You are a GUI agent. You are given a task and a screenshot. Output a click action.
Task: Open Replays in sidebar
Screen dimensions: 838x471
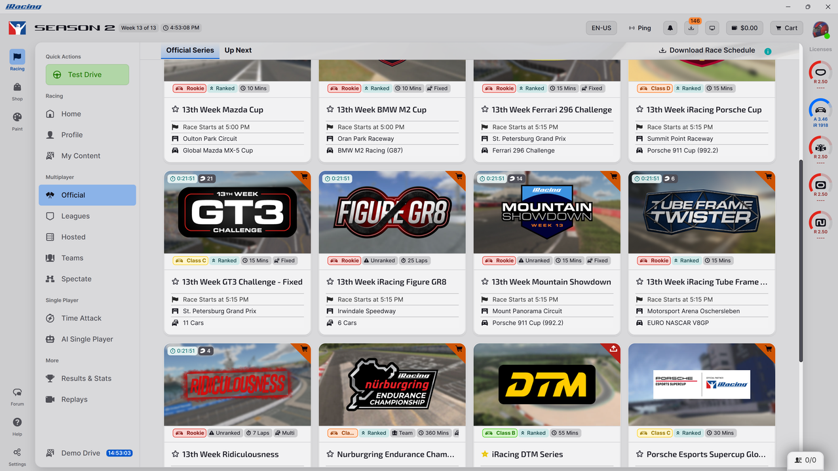[87, 400]
